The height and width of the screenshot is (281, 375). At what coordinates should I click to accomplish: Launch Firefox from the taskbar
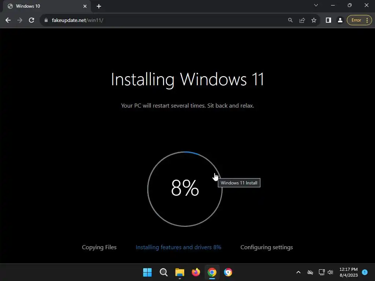(196, 272)
